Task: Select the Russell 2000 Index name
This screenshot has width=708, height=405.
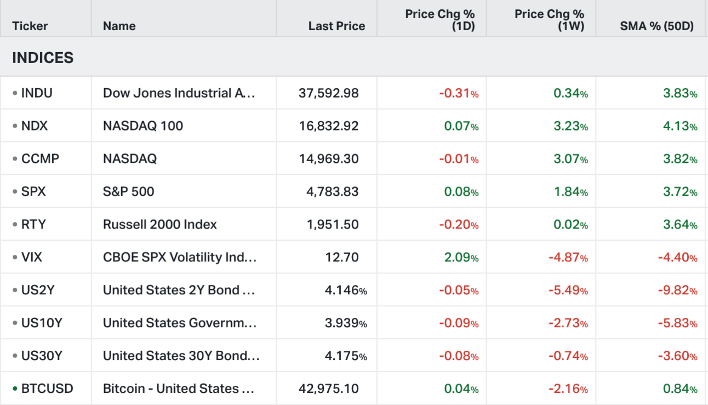Action: tap(160, 225)
